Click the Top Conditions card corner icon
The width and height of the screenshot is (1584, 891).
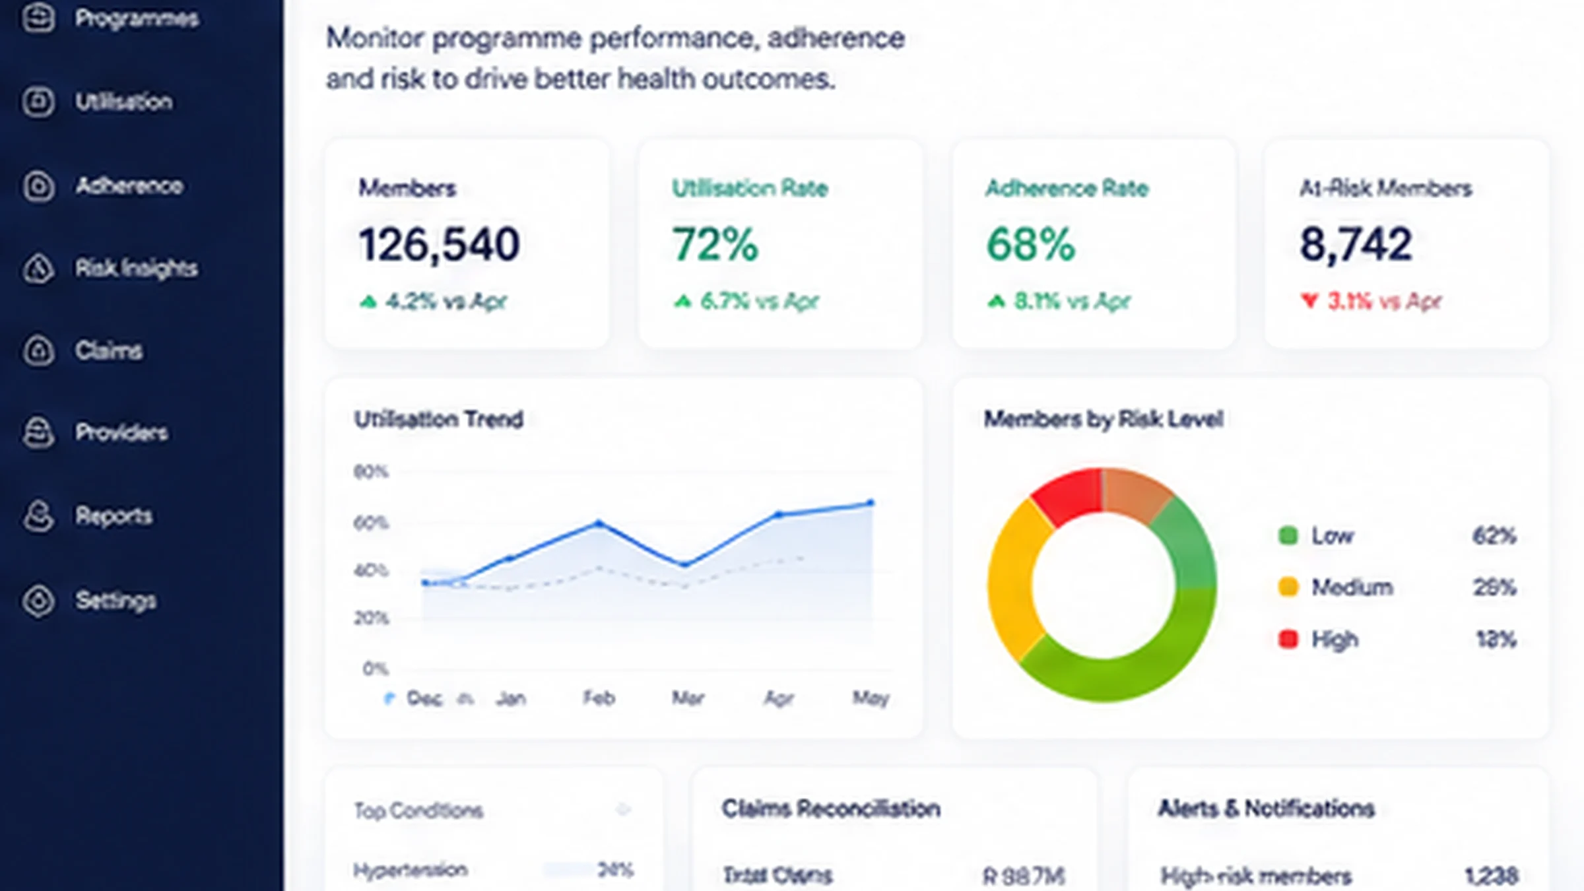[623, 809]
